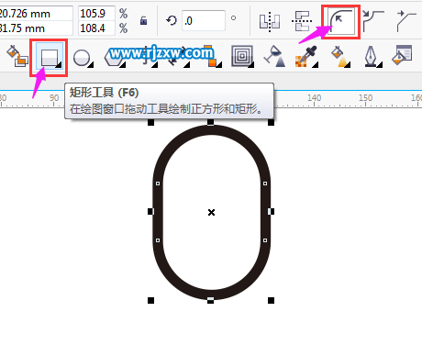Select the Ellipse tool
422x356 pixels.
coord(82,58)
